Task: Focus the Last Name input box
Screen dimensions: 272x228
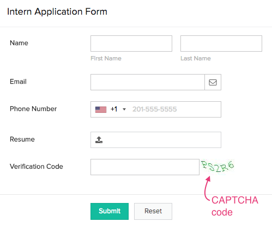Action: point(221,44)
